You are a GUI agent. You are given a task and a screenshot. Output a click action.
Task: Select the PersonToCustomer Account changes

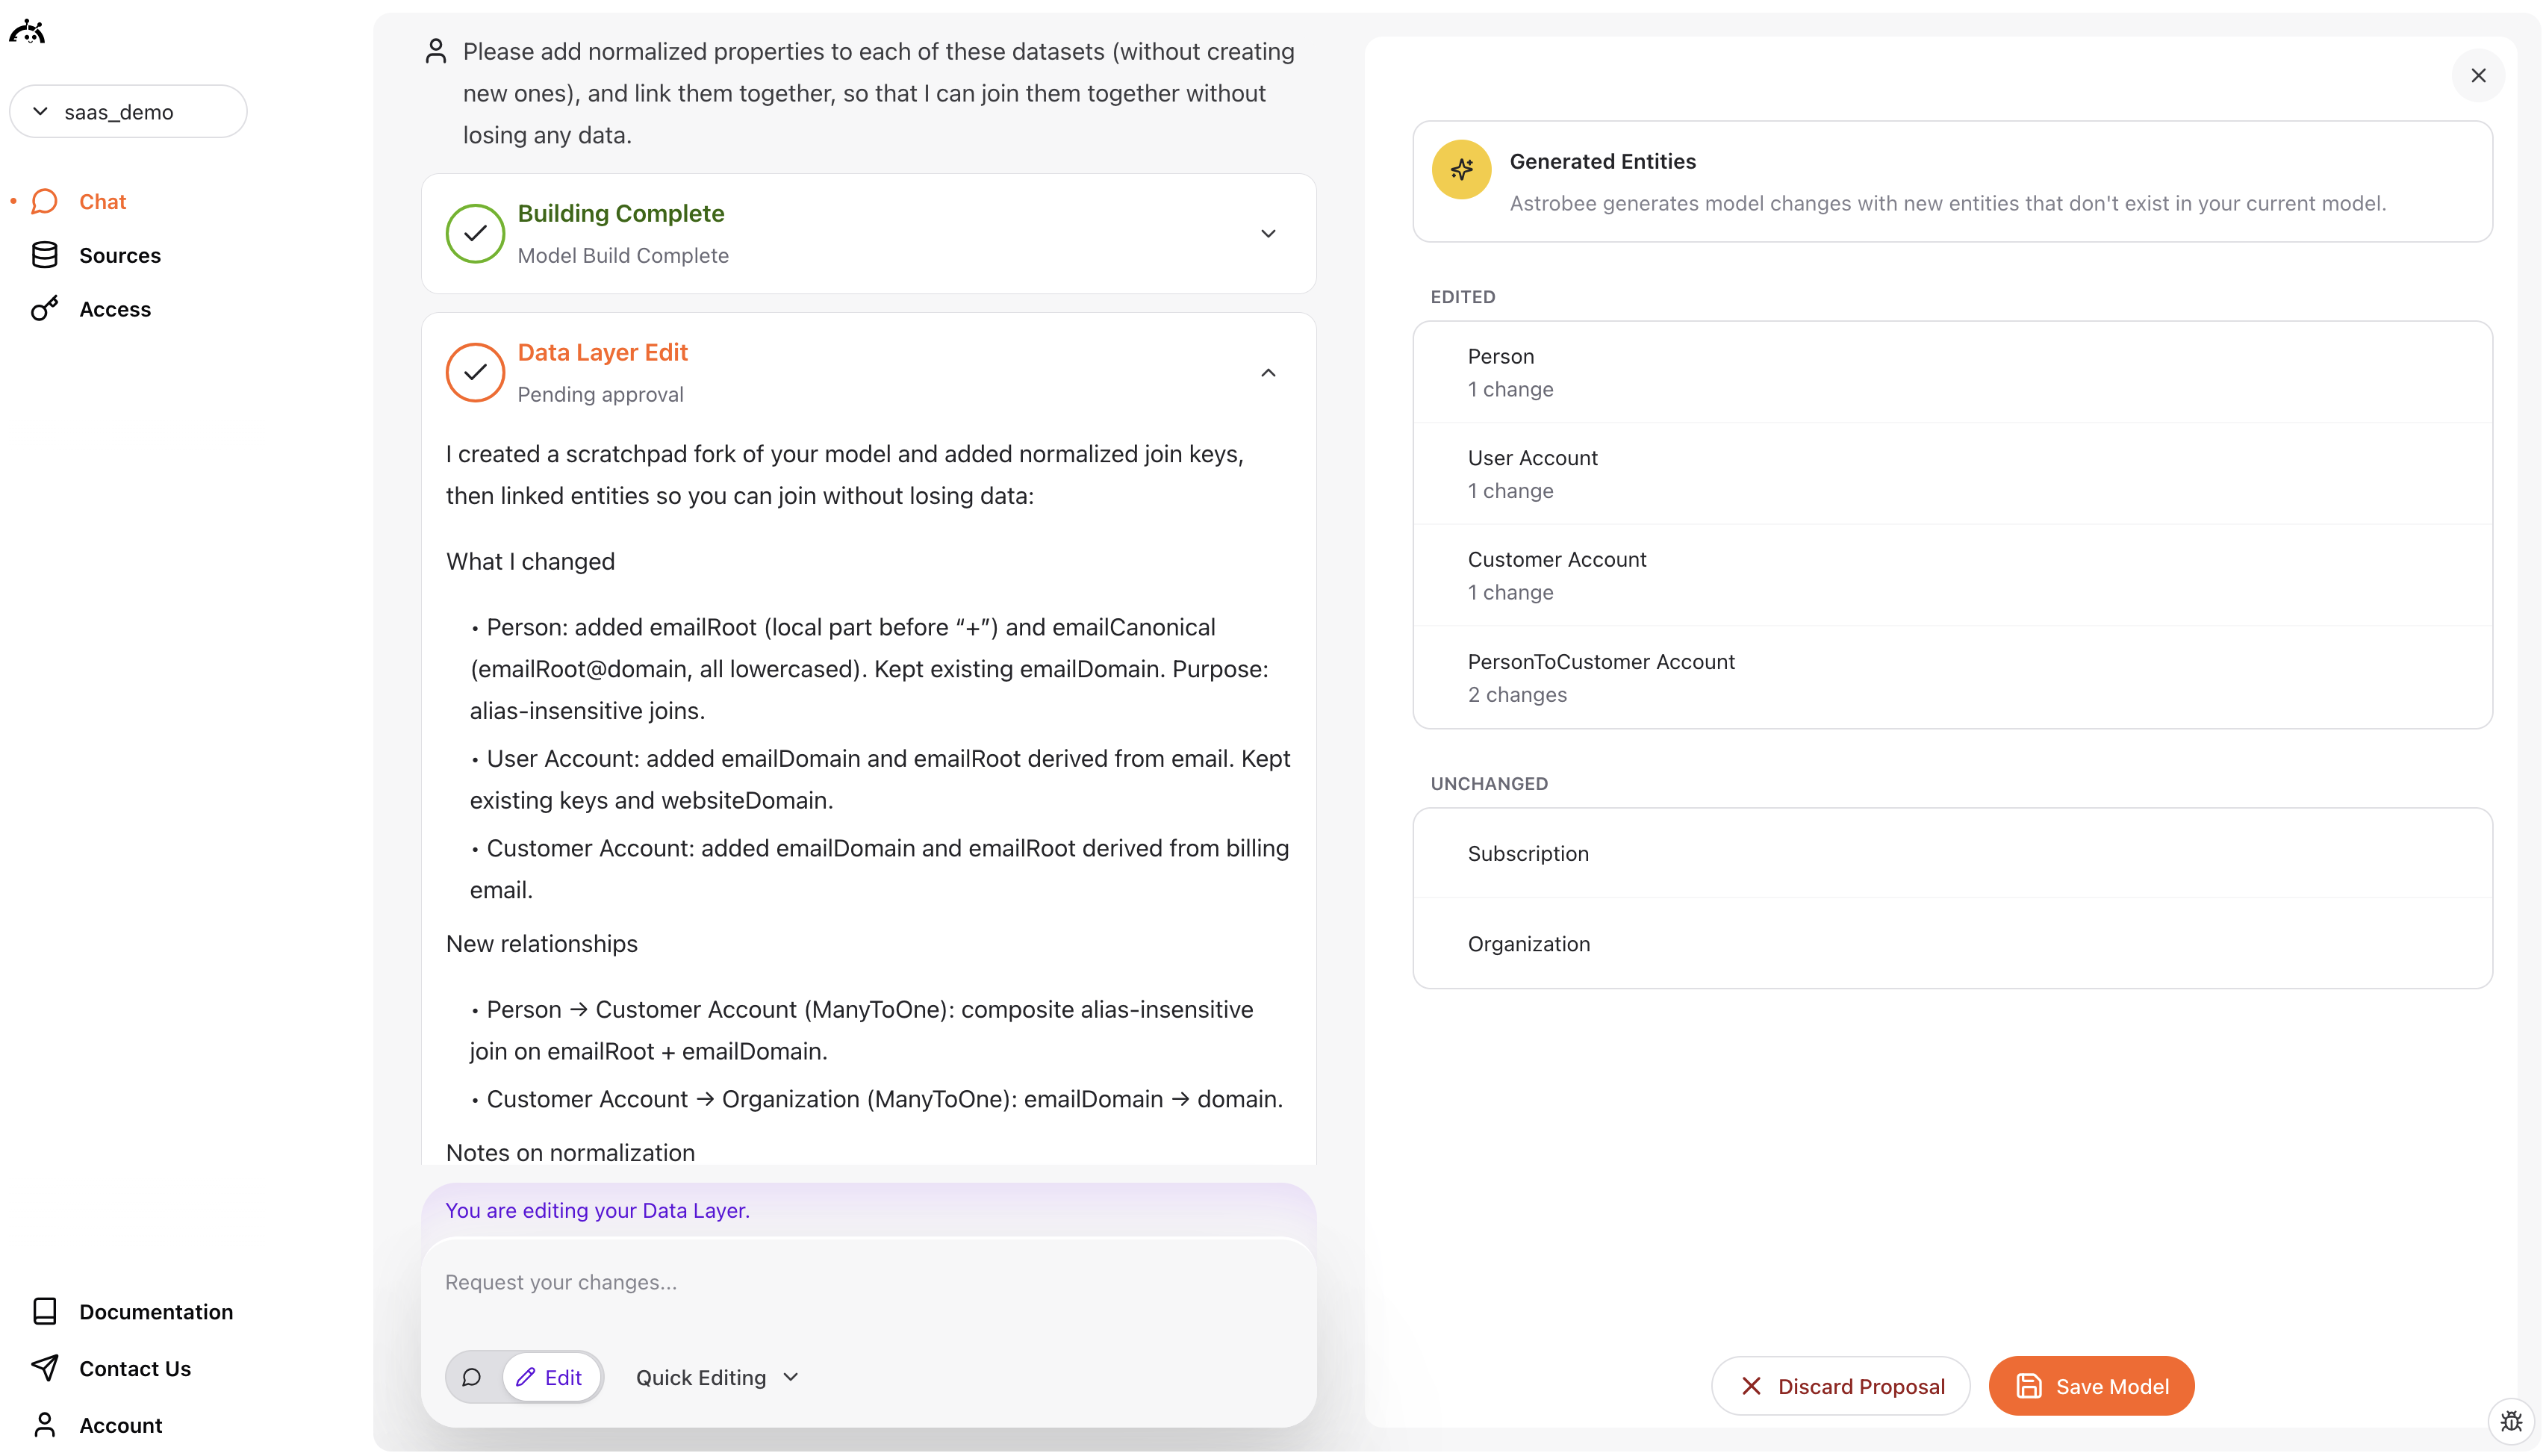(1949, 677)
